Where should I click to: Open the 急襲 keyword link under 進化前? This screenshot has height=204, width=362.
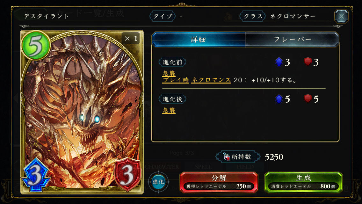coord(169,73)
